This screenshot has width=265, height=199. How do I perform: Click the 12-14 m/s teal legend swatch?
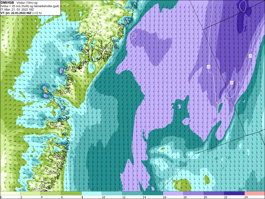[x=132, y=193]
